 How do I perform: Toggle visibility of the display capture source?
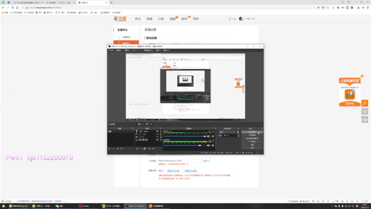point(157,140)
